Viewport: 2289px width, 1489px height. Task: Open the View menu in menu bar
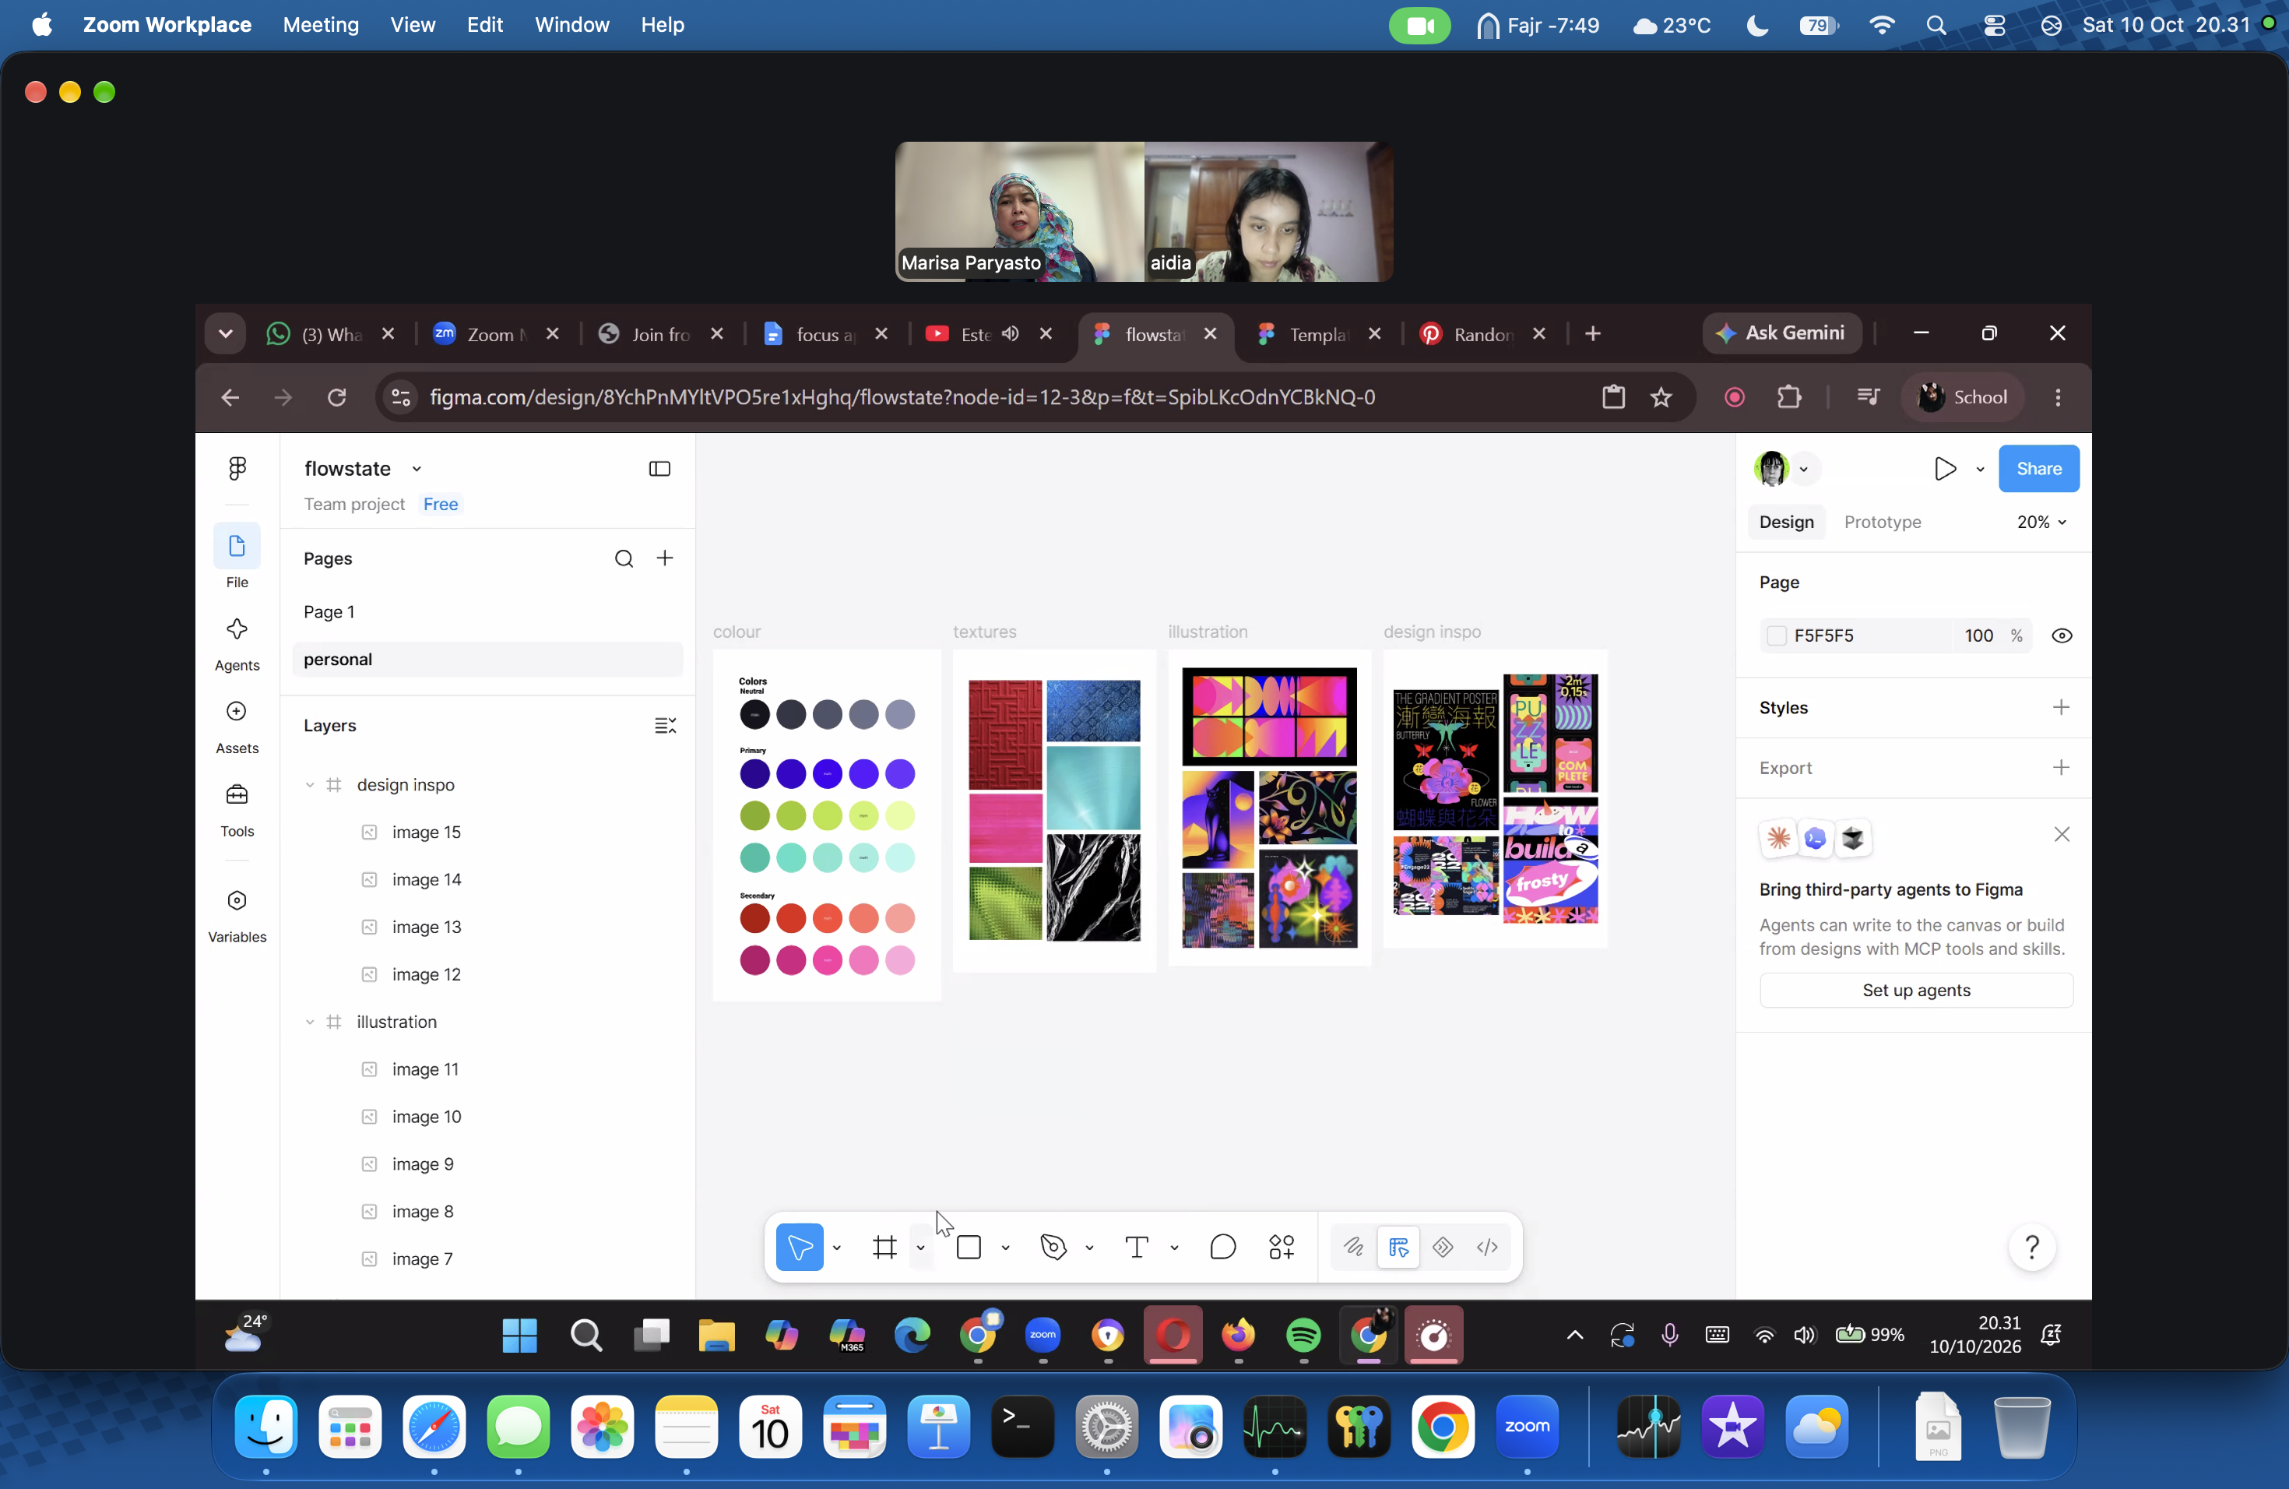point(412,25)
